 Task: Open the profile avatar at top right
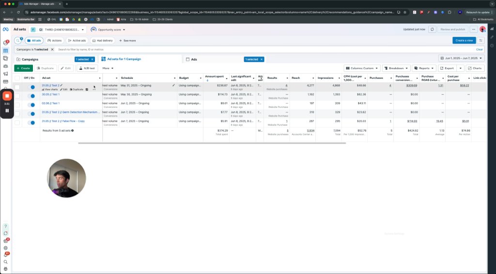482,30
